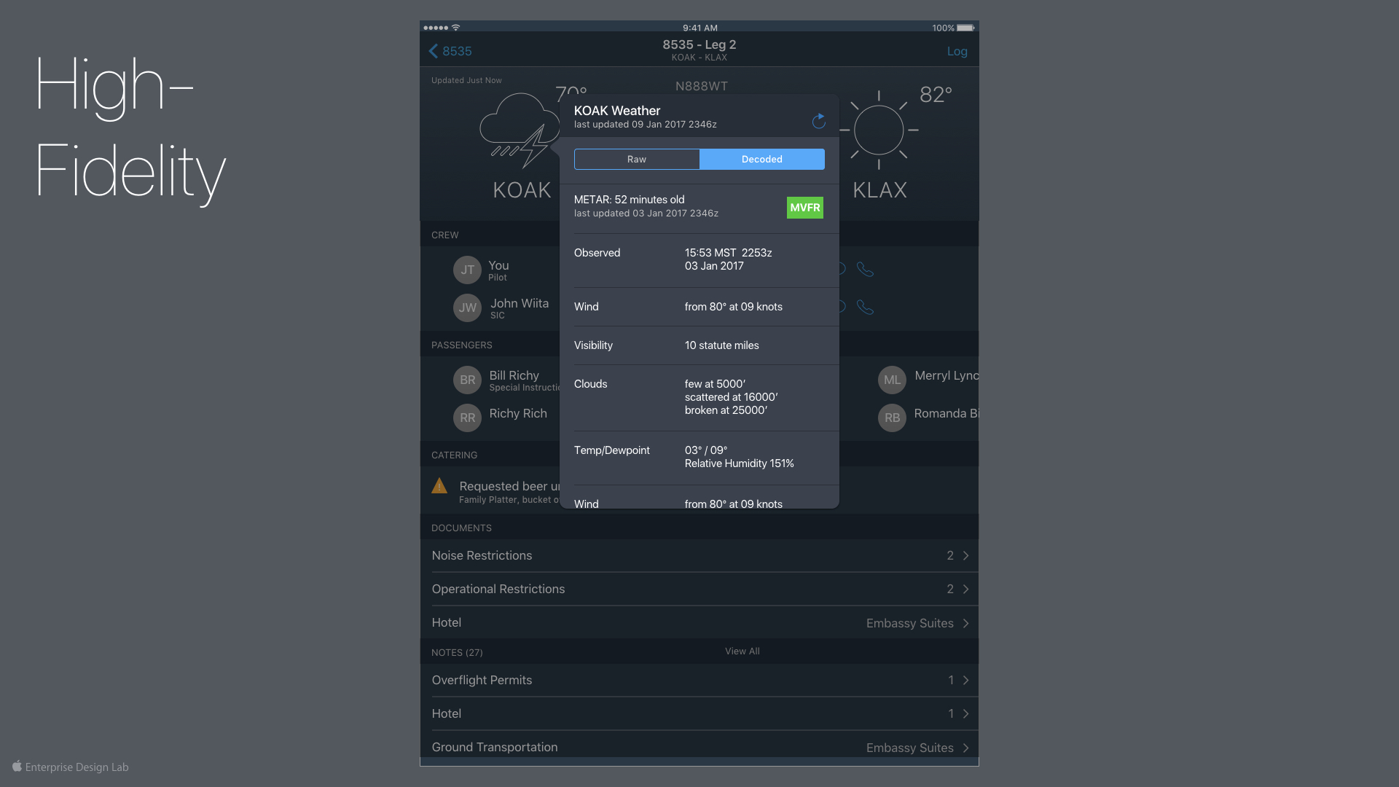
Task: Call the pilot with phone icon
Action: (x=865, y=270)
